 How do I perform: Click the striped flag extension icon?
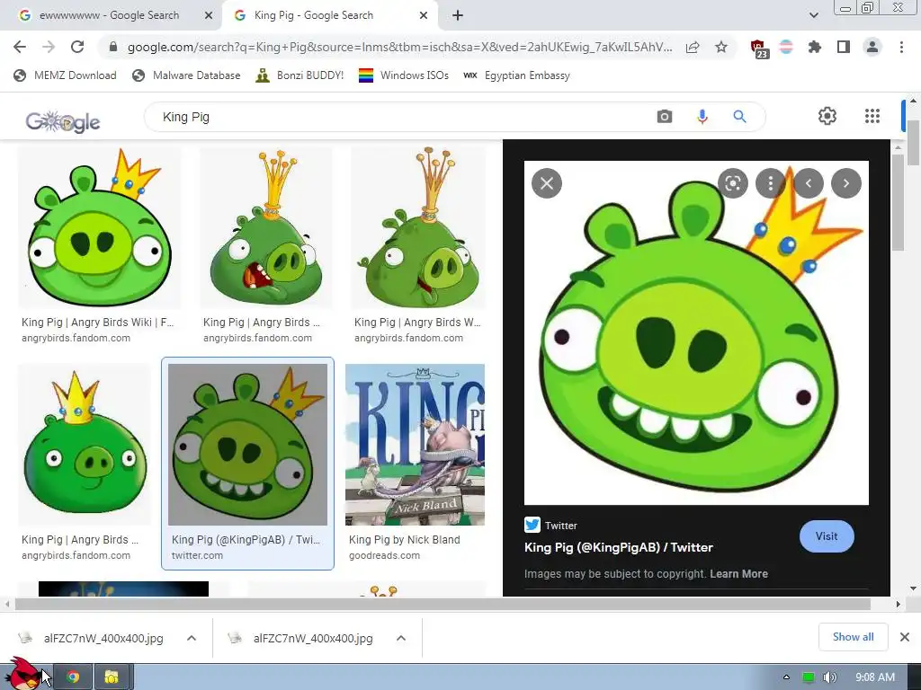click(x=786, y=47)
